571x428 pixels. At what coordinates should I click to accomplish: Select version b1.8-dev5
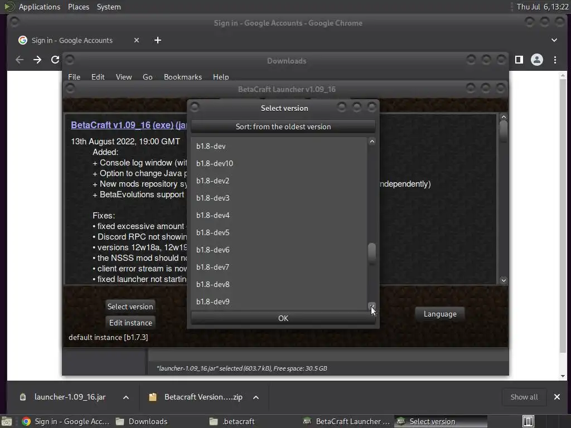tap(279, 232)
